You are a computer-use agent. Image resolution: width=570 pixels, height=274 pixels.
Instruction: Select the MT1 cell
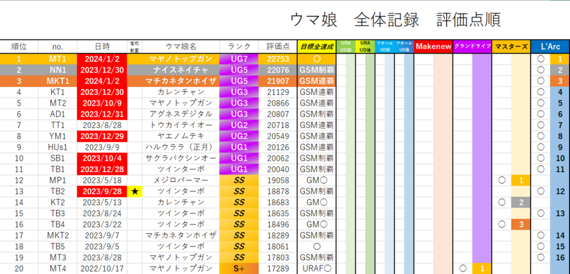(57, 59)
